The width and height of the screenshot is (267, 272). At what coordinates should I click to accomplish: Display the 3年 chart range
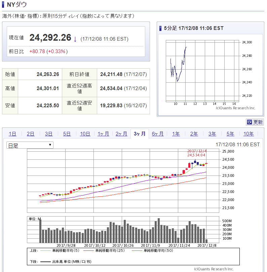click(x=212, y=134)
